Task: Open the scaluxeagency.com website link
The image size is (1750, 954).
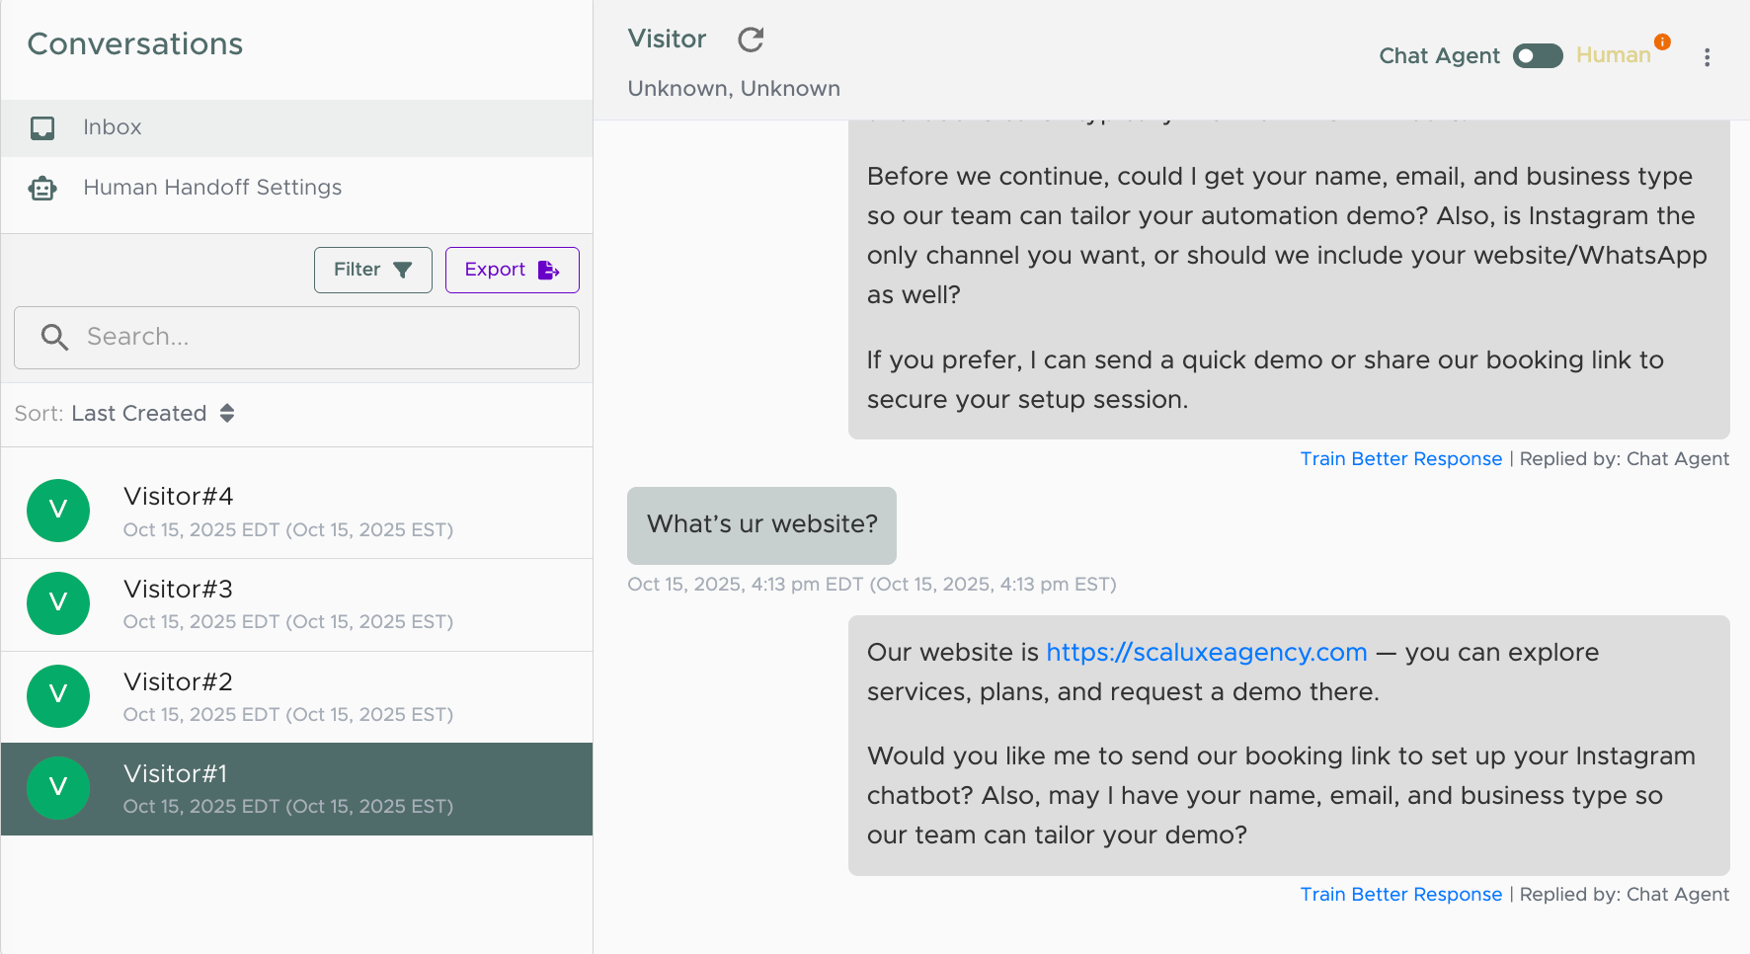Action: click(1206, 653)
